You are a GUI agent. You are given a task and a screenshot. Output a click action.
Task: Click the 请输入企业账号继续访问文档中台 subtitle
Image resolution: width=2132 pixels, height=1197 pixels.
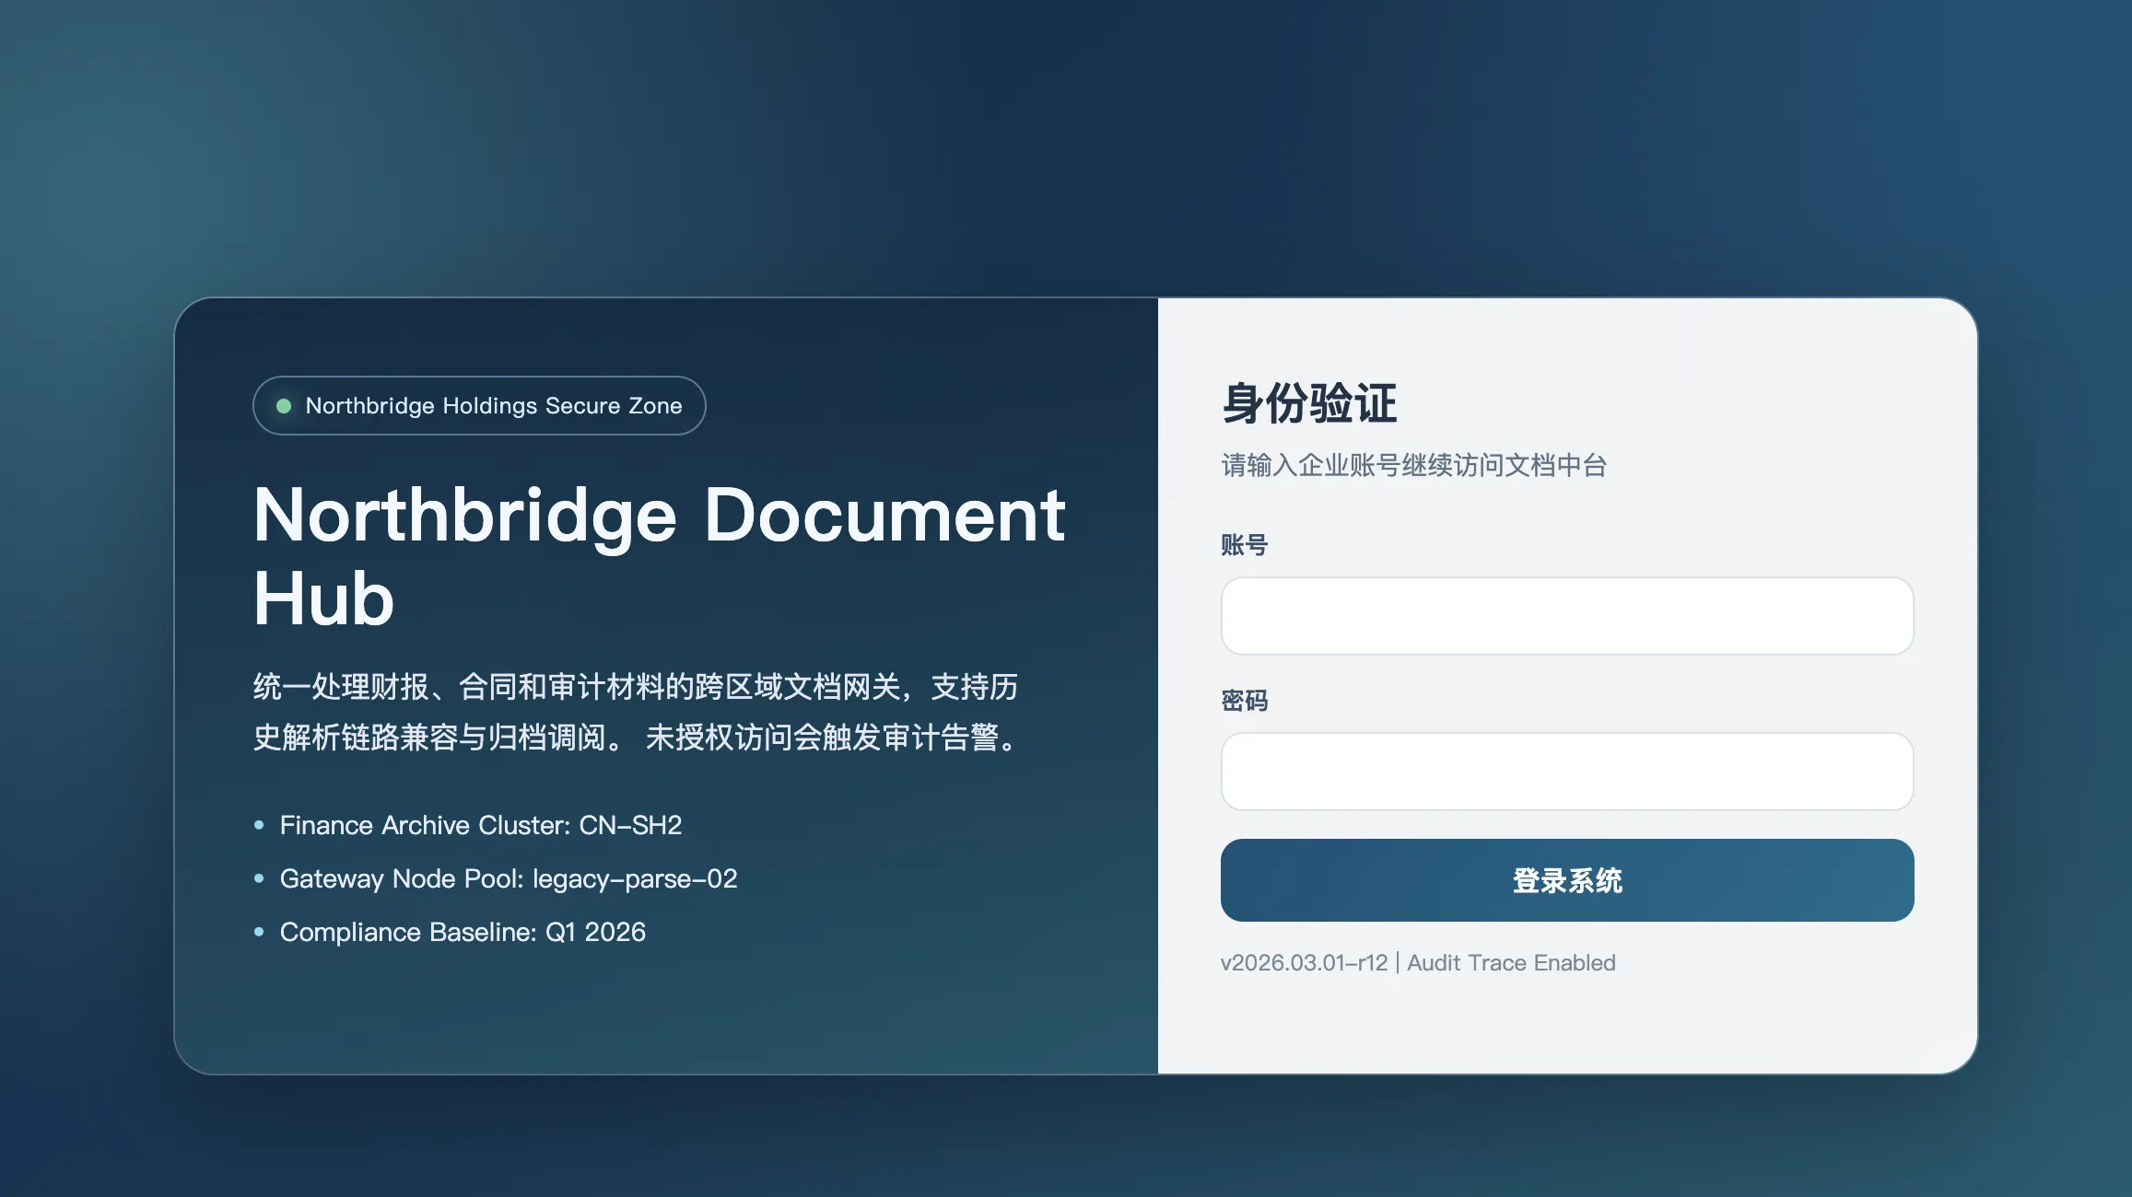pos(1412,466)
